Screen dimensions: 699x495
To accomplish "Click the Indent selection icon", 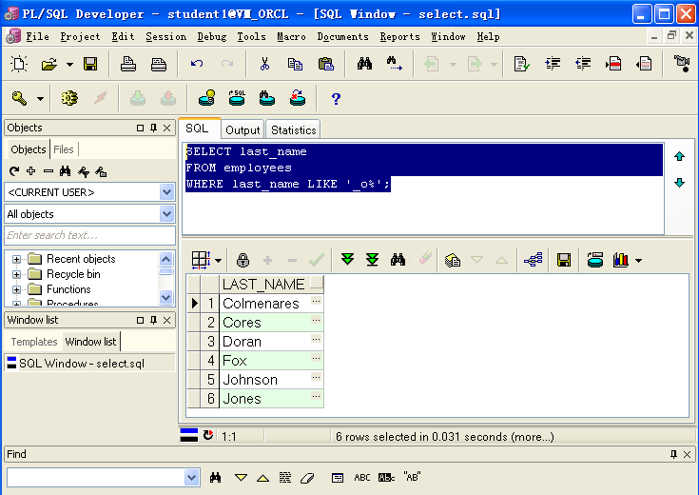I will (x=553, y=64).
